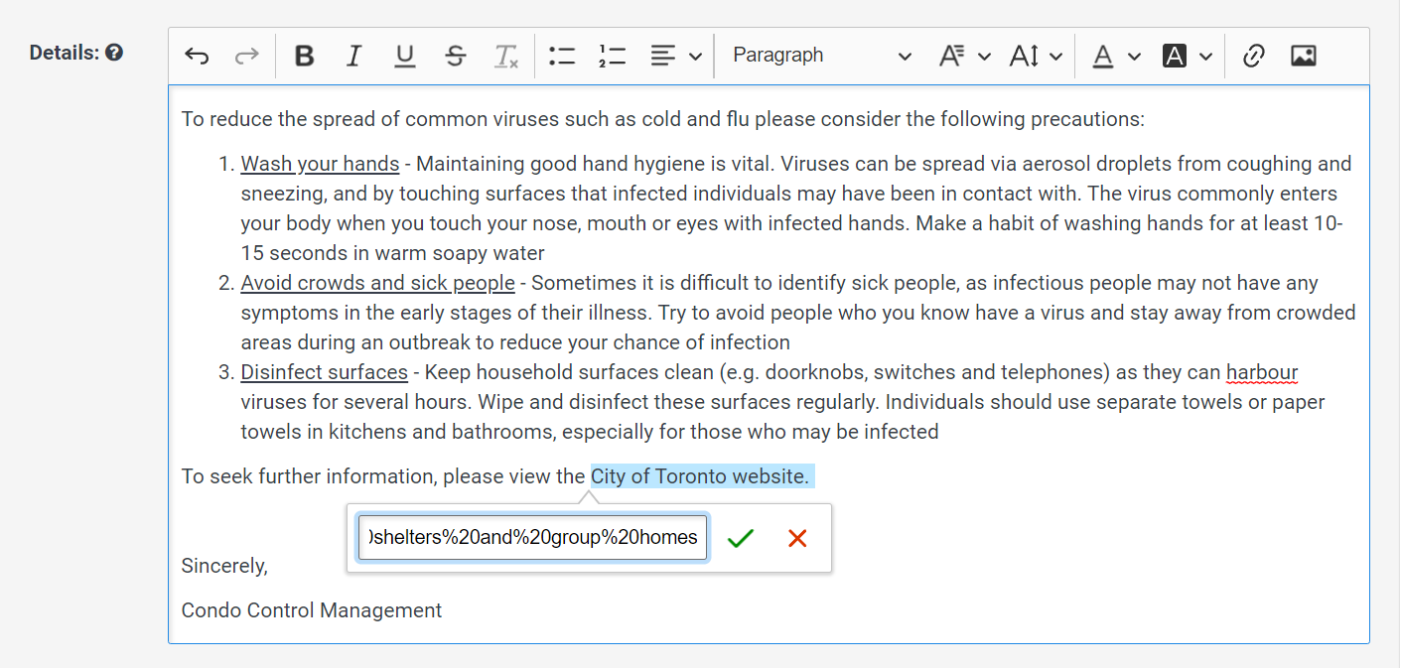This screenshot has width=1401, height=668.
Task: Click the 'To reduce the spread' intro line
Action: (663, 119)
